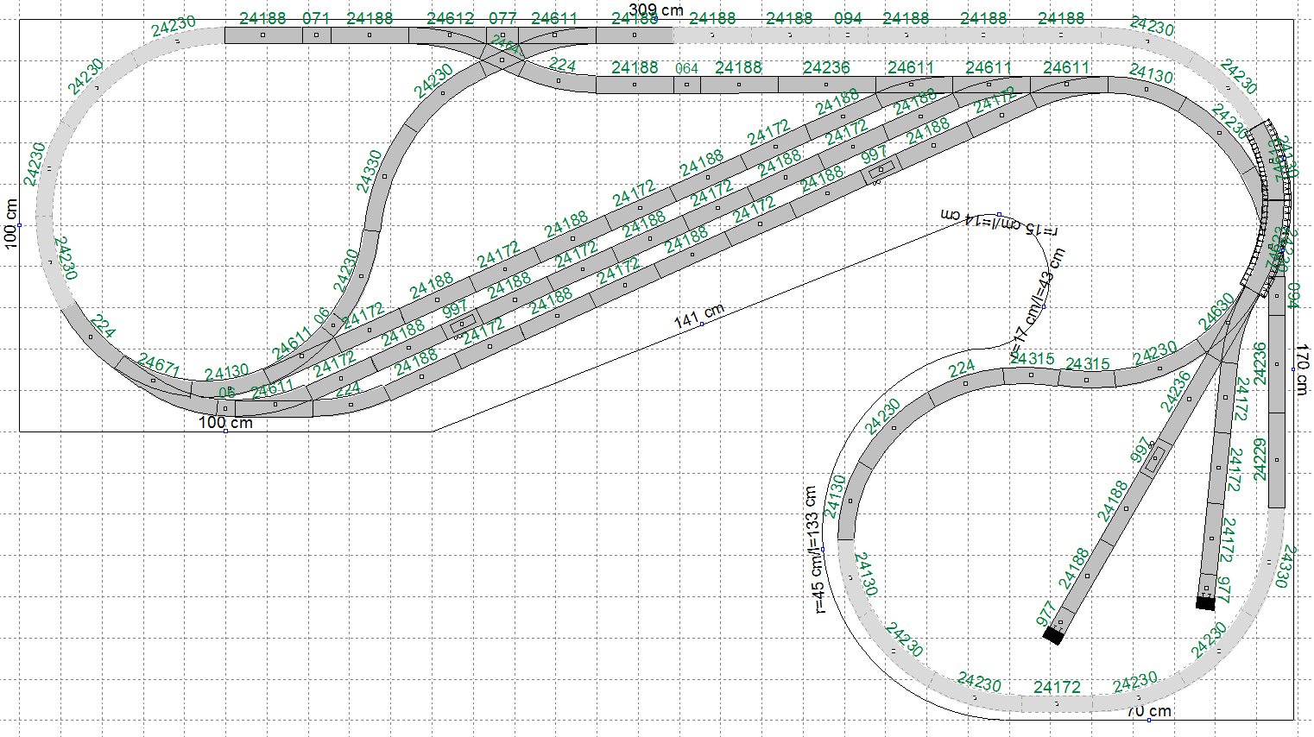Click the horizontal 100 cm label on bottom edge
Screen dimensions: 1314x737
226,423
